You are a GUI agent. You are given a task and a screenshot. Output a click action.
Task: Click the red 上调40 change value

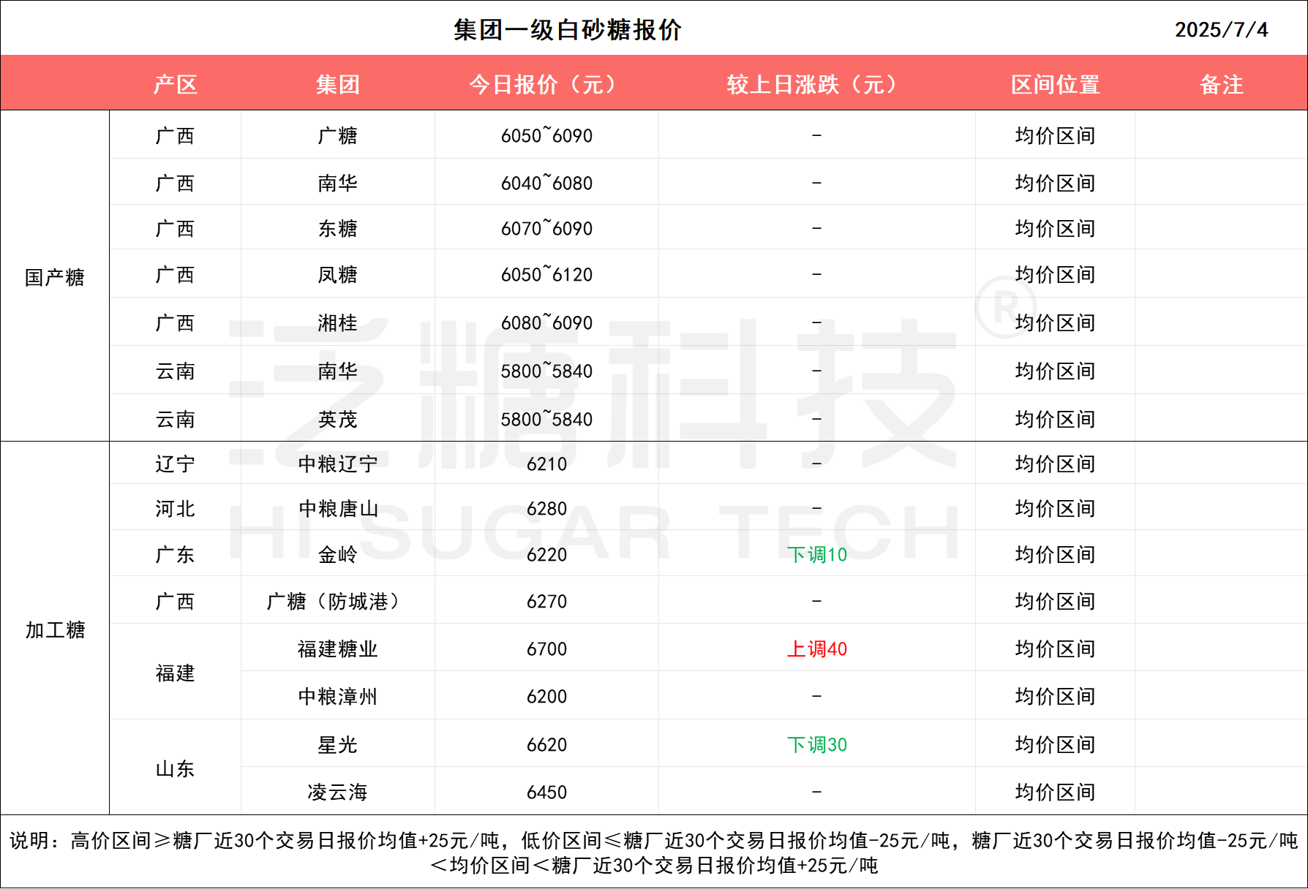click(816, 649)
